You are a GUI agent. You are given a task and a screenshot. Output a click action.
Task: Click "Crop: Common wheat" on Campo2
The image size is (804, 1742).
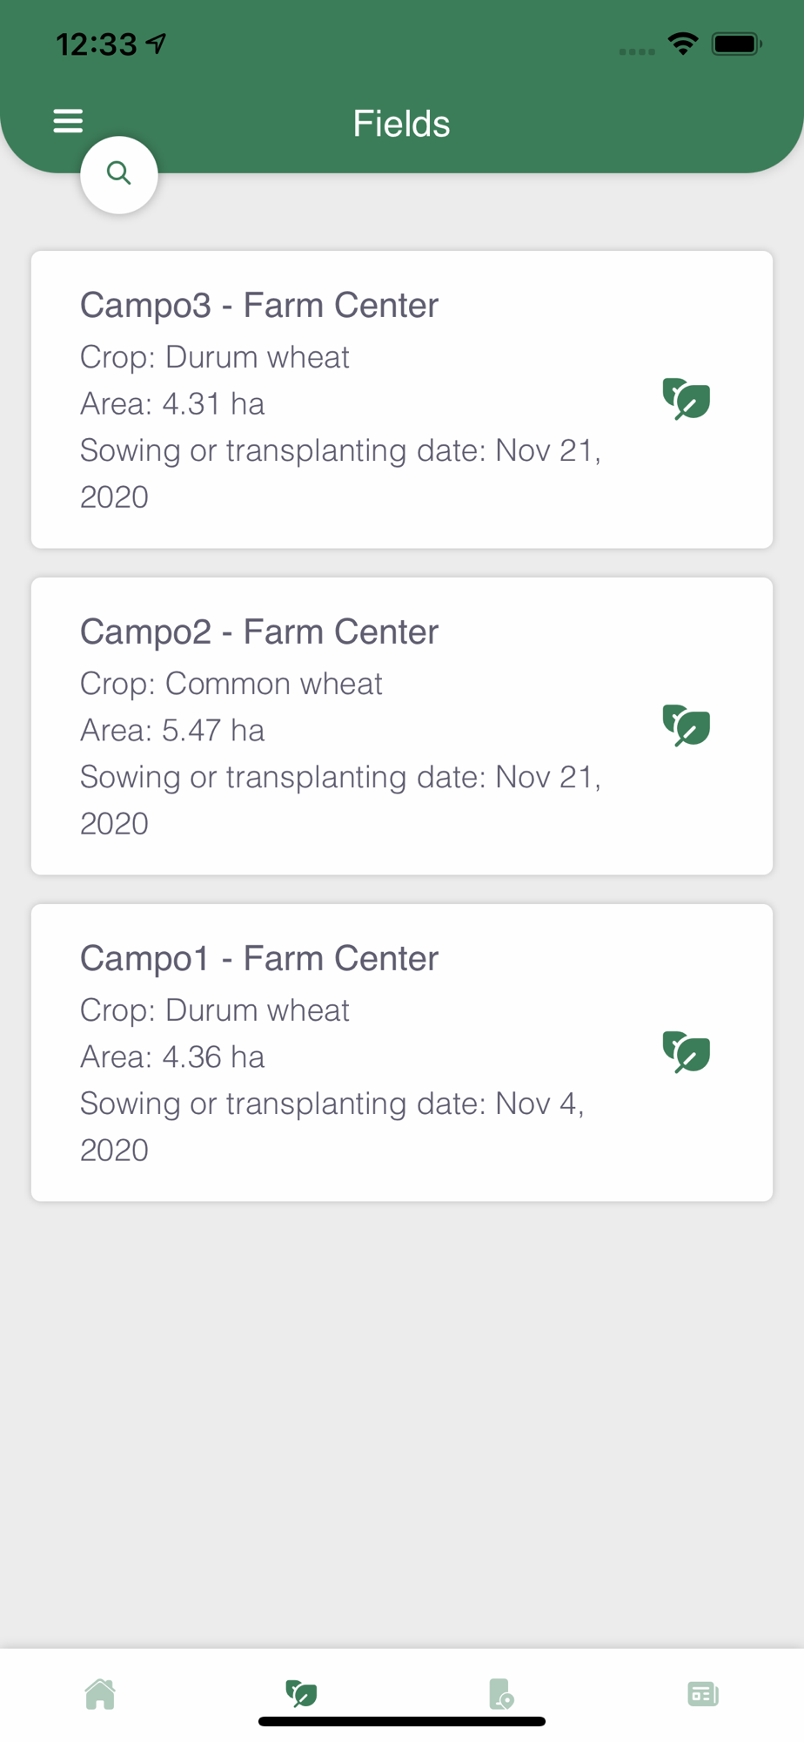231,684
